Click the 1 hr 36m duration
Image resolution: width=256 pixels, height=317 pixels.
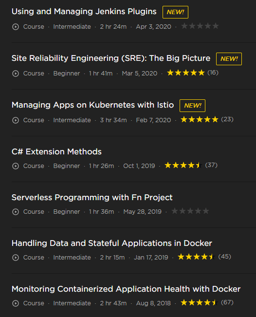coord(101,212)
